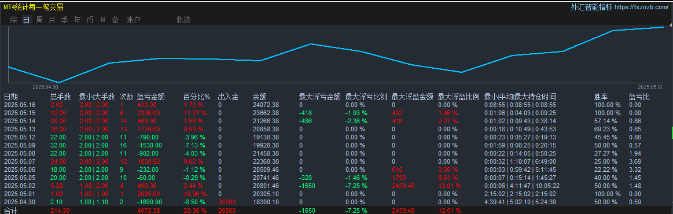Click the balance value 24072.38
This screenshot has width=673, height=214.
266,105
